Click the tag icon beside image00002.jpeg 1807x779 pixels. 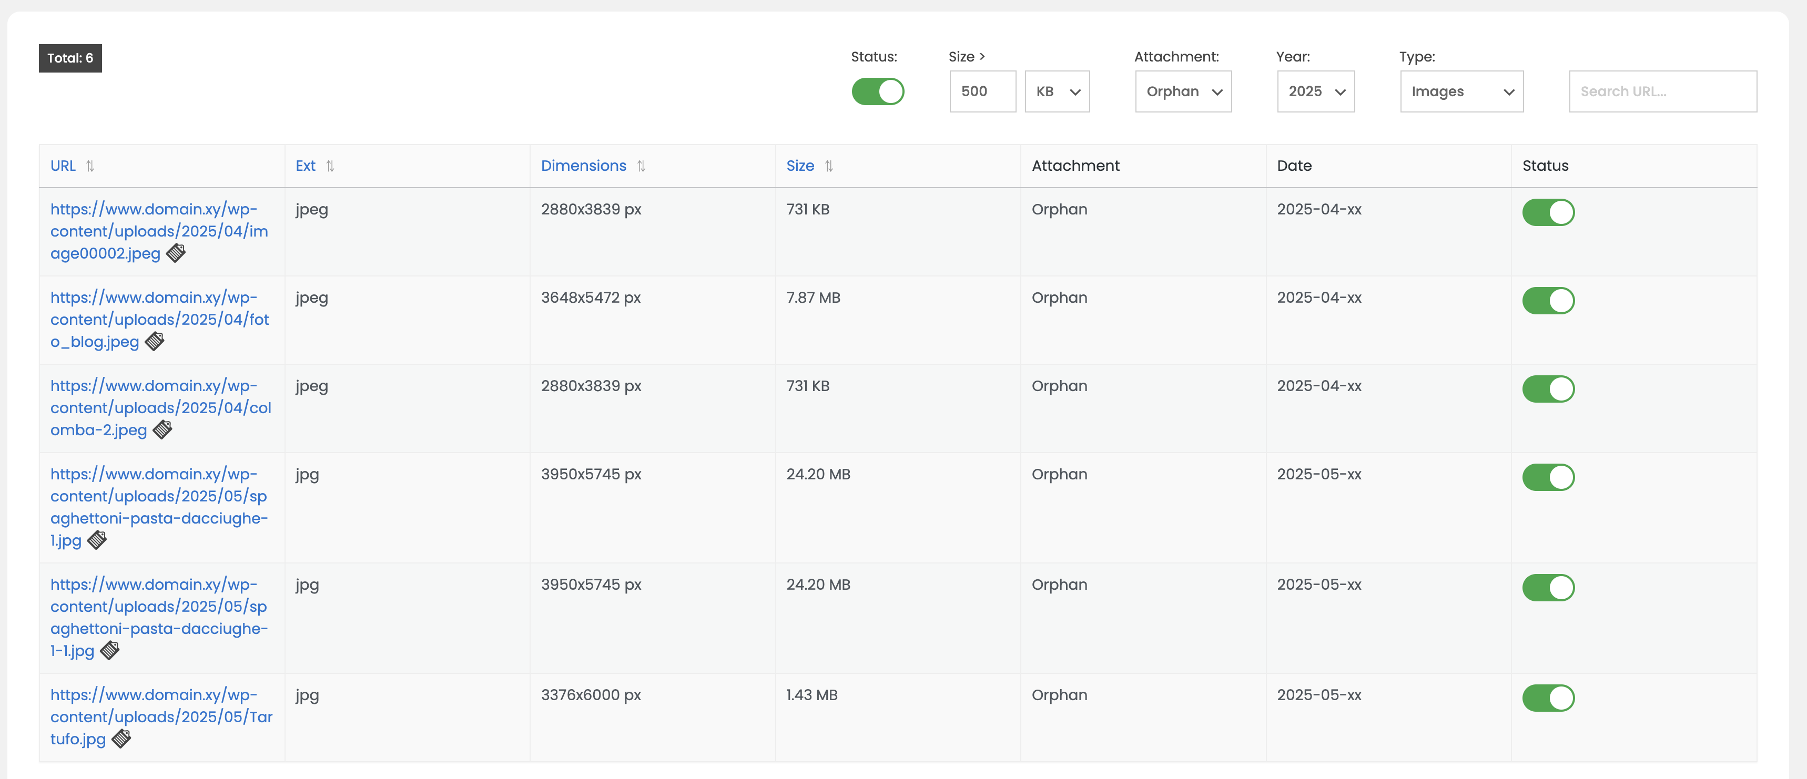[176, 253]
